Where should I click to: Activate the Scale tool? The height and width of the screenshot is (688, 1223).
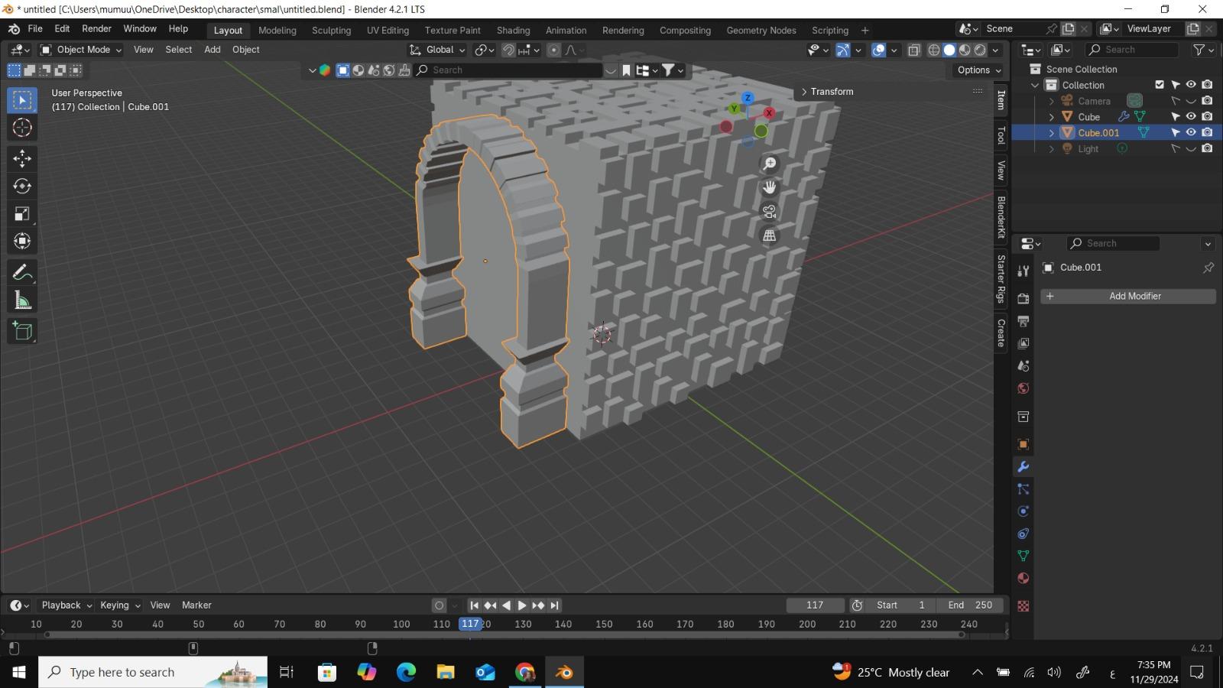pos(22,214)
